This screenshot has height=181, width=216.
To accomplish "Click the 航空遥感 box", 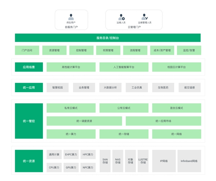I will (190, 87).
